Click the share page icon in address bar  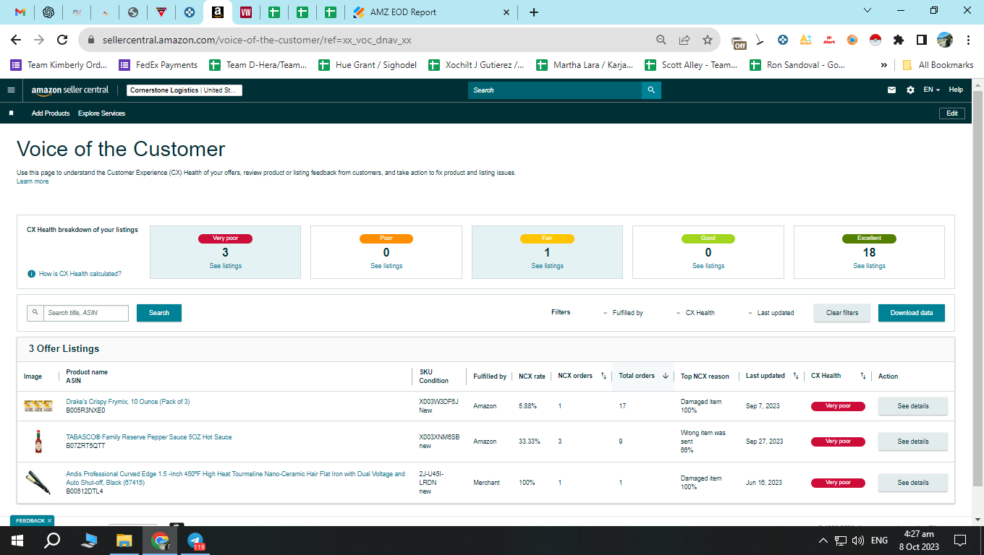684,40
